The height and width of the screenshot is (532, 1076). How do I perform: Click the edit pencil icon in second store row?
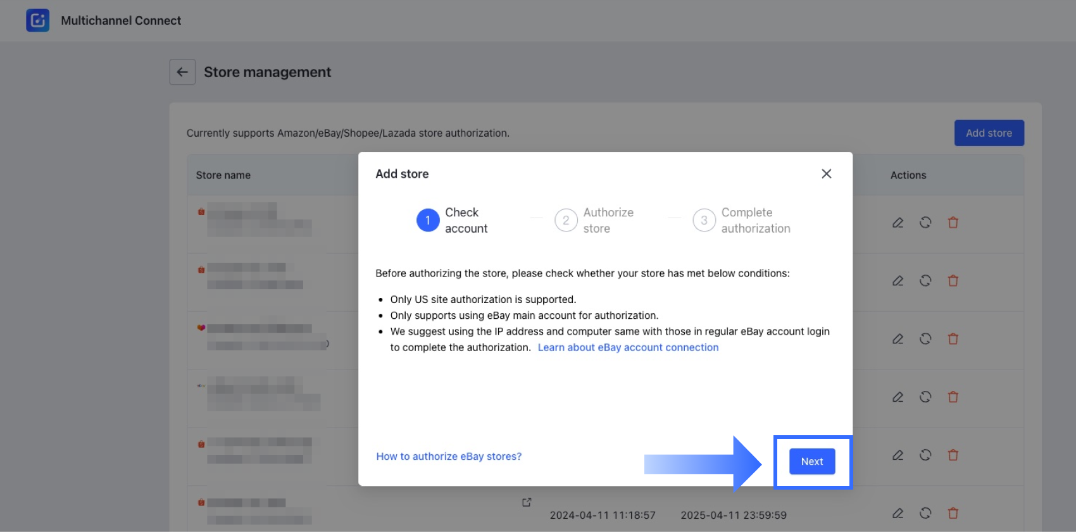(x=898, y=281)
